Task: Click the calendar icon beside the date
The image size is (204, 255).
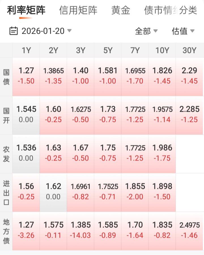Action: [14, 31]
